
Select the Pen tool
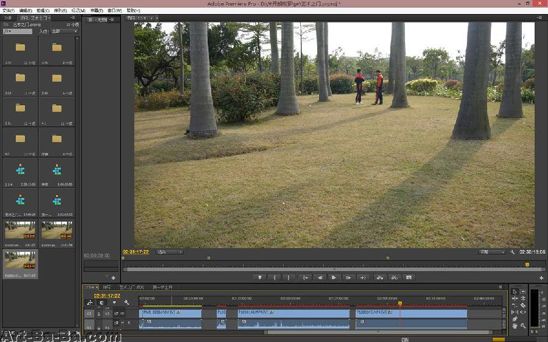pyautogui.click(x=515, y=319)
